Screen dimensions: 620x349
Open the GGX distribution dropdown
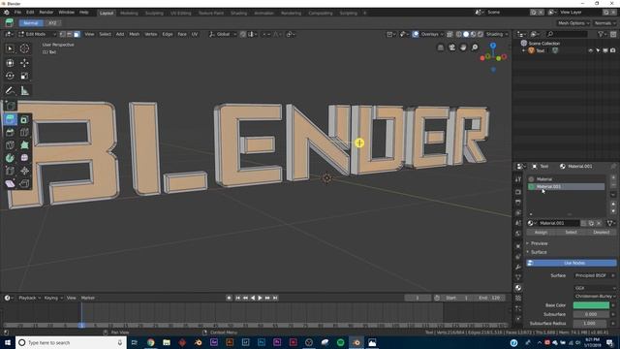pos(595,288)
